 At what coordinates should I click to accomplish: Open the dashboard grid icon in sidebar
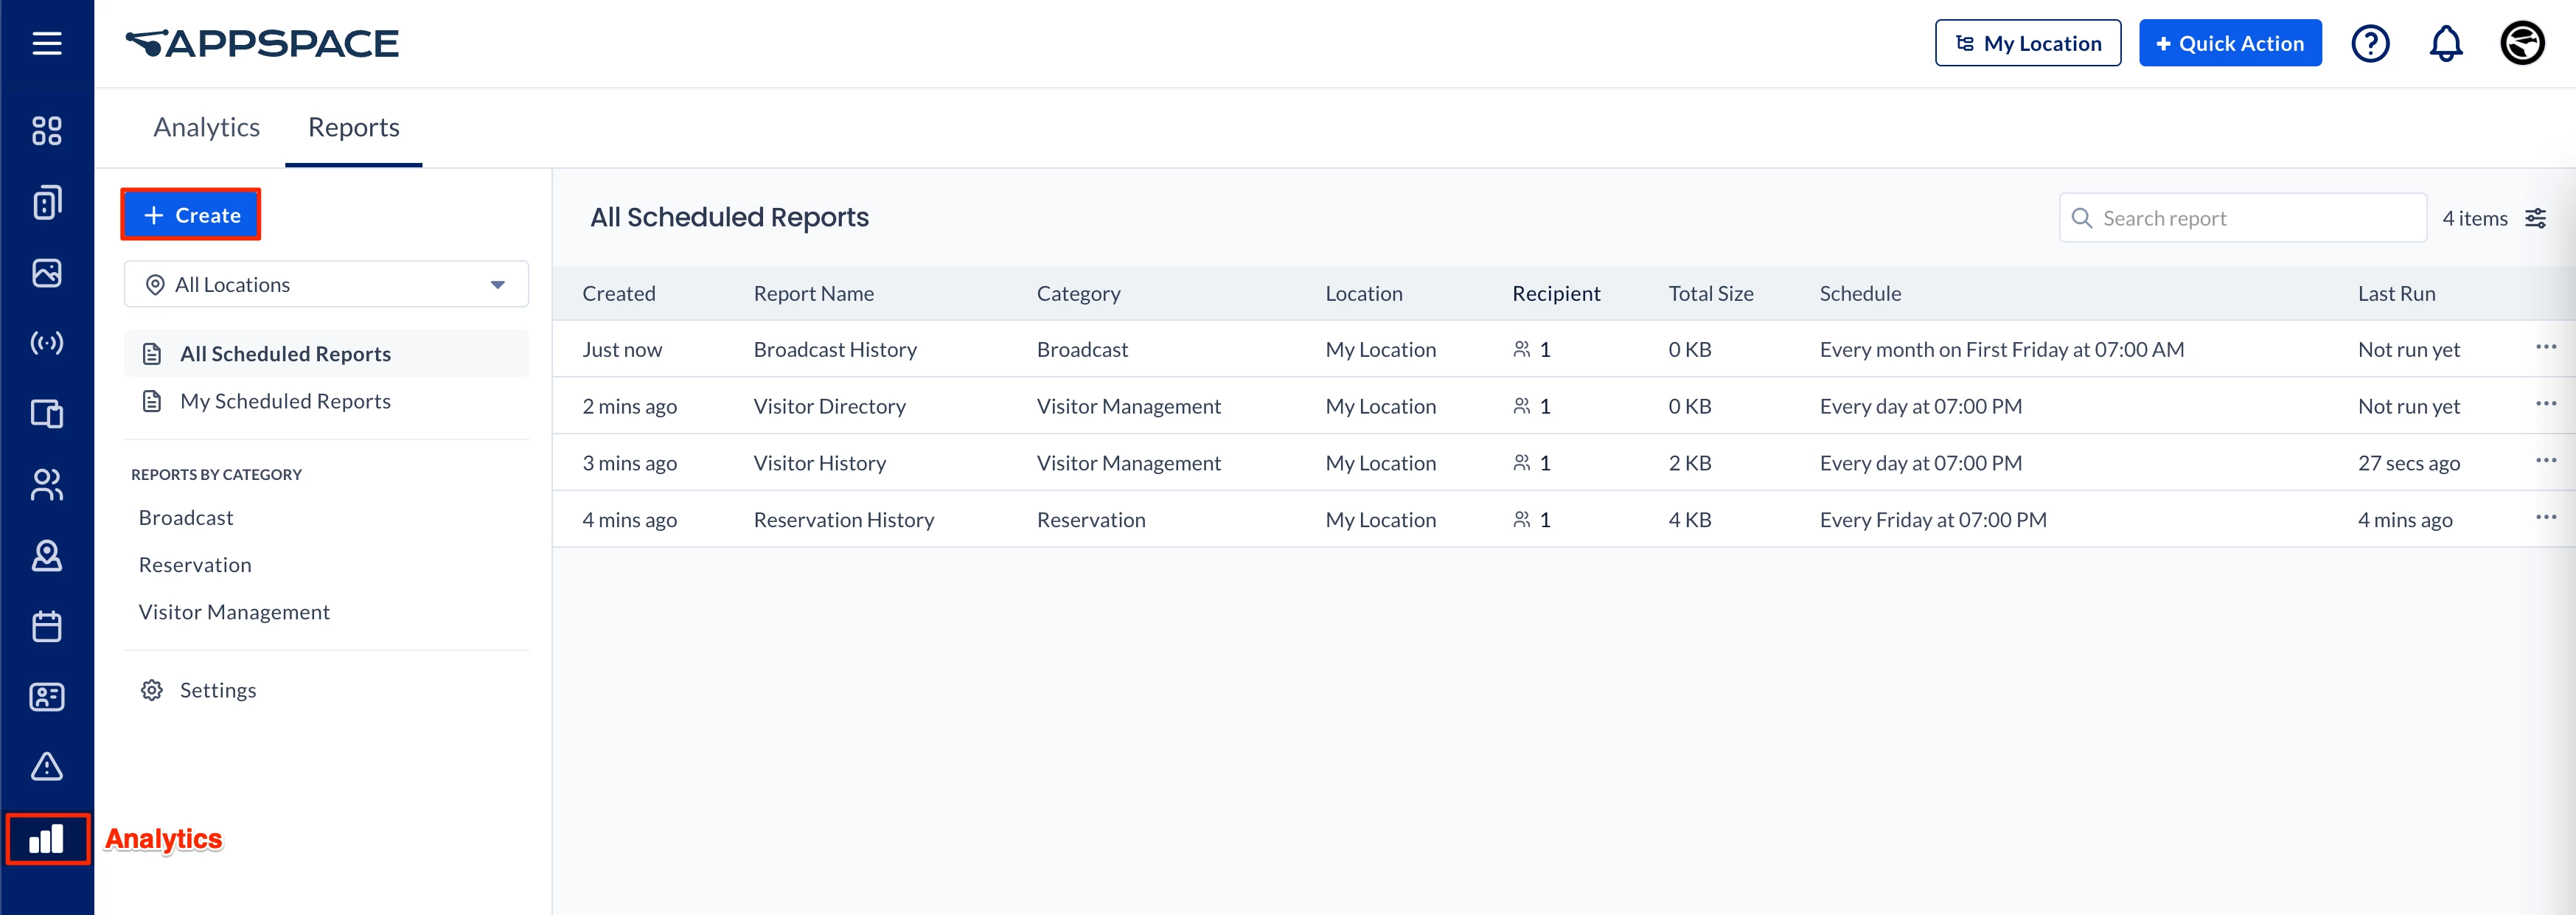pos(46,130)
